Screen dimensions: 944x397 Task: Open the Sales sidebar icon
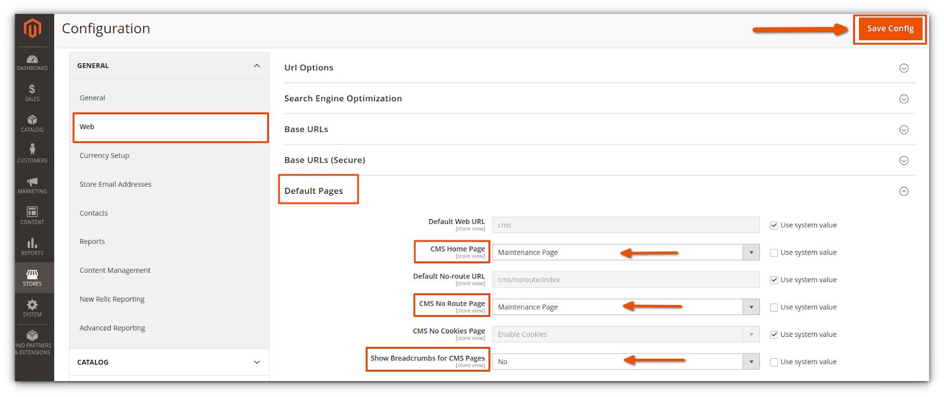tap(32, 93)
